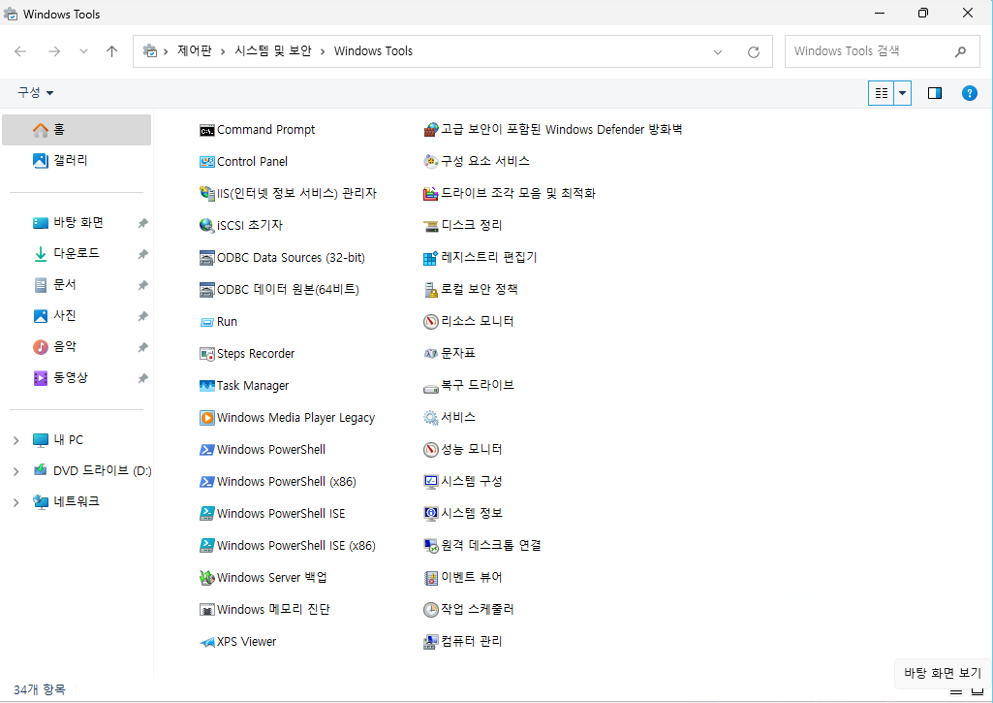Select the IIS(인터넷 정보 서비스) 관리자 icon
Screen dimensions: 993x703
(x=206, y=193)
